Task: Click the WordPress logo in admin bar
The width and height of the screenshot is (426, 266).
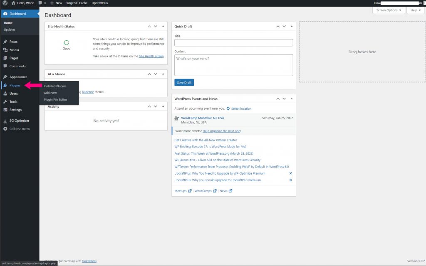Action: (5, 3)
